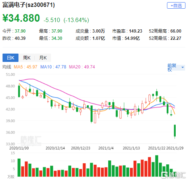The image size is (188, 181).
Task: Click the first green volume bar at 2020/11/30
Action: pos(19,168)
